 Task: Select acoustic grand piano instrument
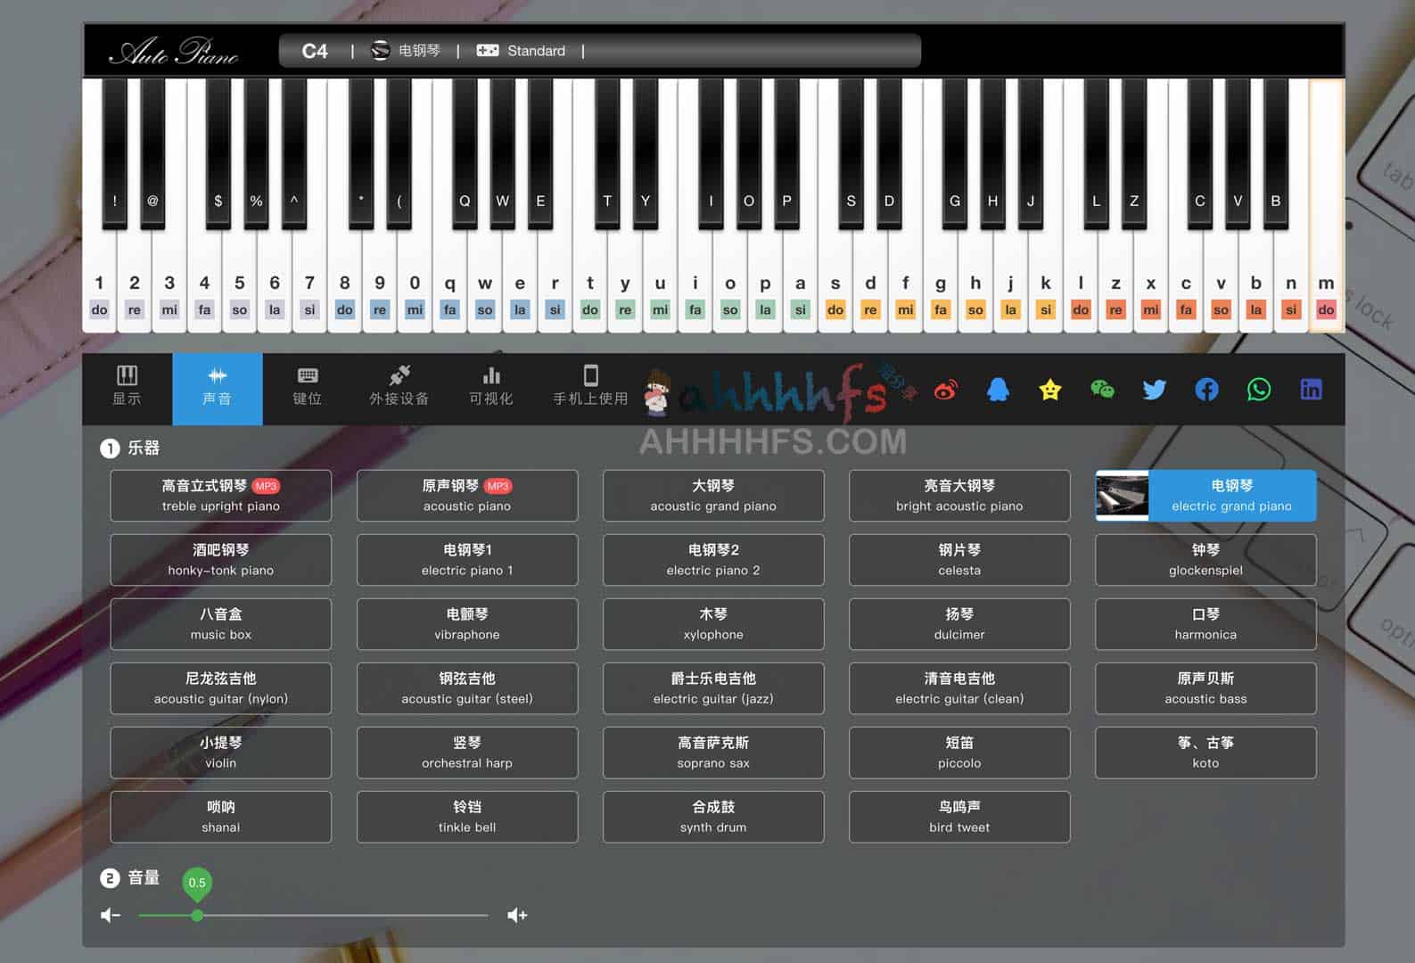(713, 496)
